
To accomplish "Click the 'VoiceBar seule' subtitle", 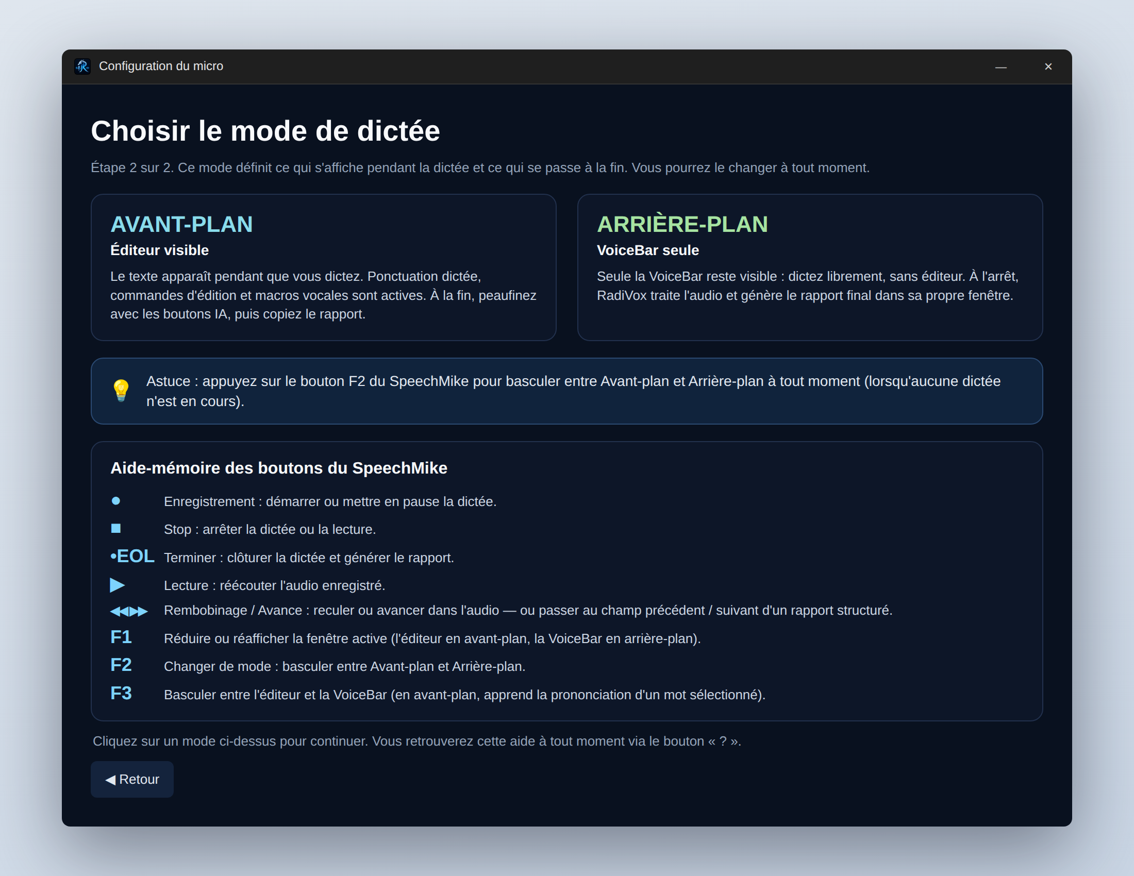I will coord(647,250).
